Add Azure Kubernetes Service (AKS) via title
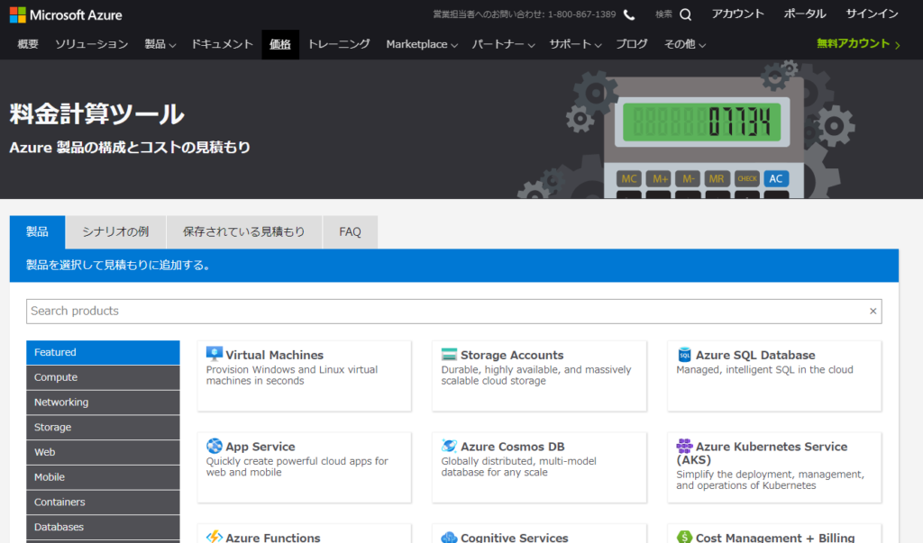This screenshot has width=923, height=543. [x=762, y=453]
